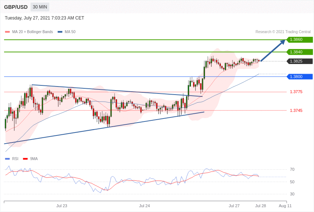This screenshot has height=212, width=314.
Task: Click the red 1.3745 support label
Action: [x=296, y=110]
